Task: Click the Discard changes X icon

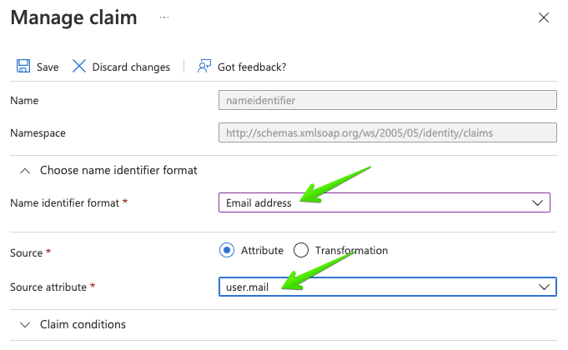Action: click(x=79, y=66)
